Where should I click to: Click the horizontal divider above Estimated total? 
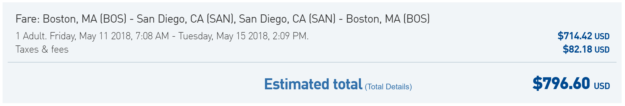click(312, 62)
